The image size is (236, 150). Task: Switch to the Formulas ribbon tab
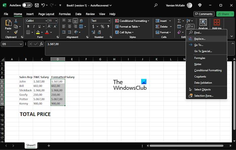coord(65,14)
